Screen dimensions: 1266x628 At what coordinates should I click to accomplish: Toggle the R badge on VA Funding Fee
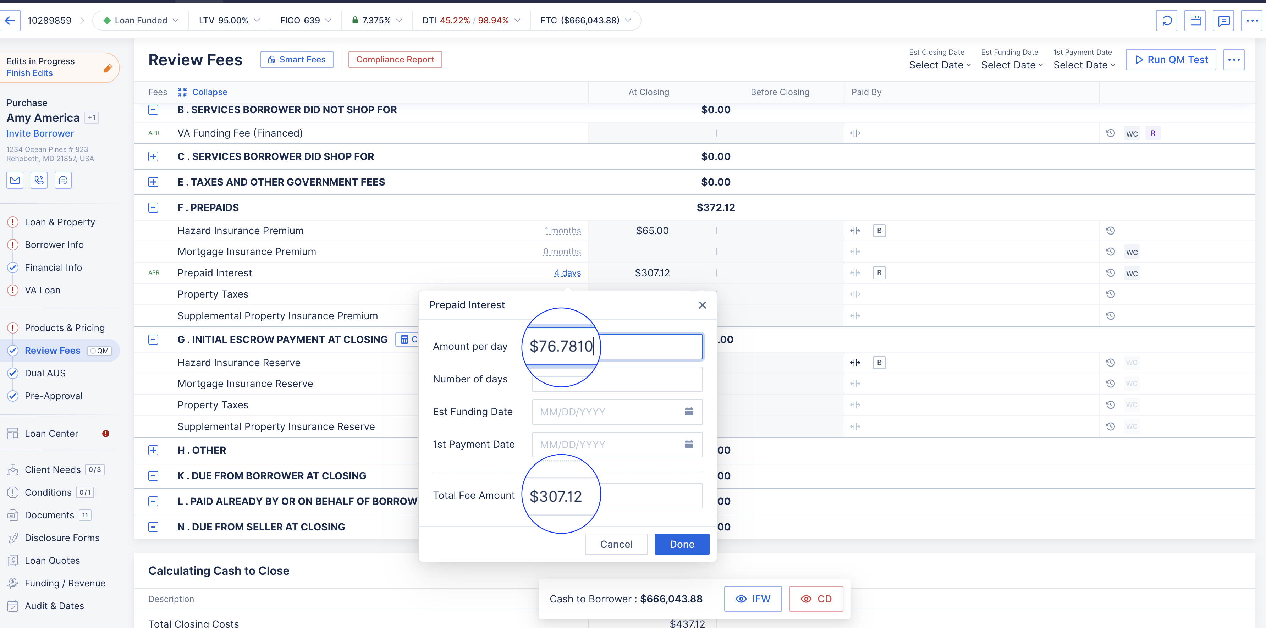[1152, 133]
